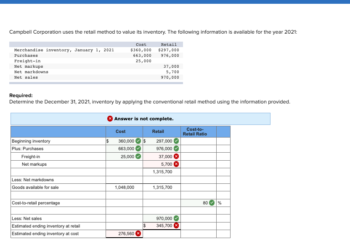This screenshot has width=350, height=249.
Task: Click green check beside net sales 970,000
Action: [176, 218]
